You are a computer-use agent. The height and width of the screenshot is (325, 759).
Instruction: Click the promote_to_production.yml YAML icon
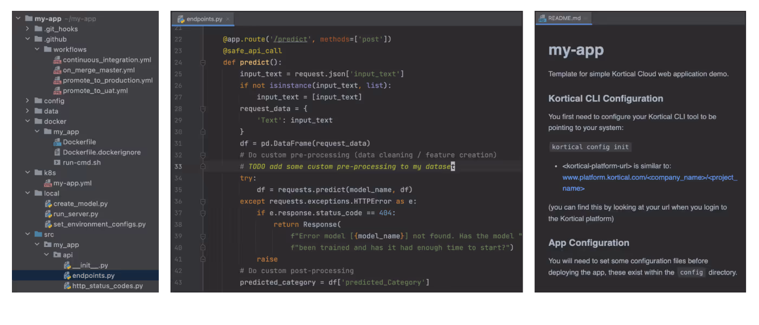pos(57,80)
